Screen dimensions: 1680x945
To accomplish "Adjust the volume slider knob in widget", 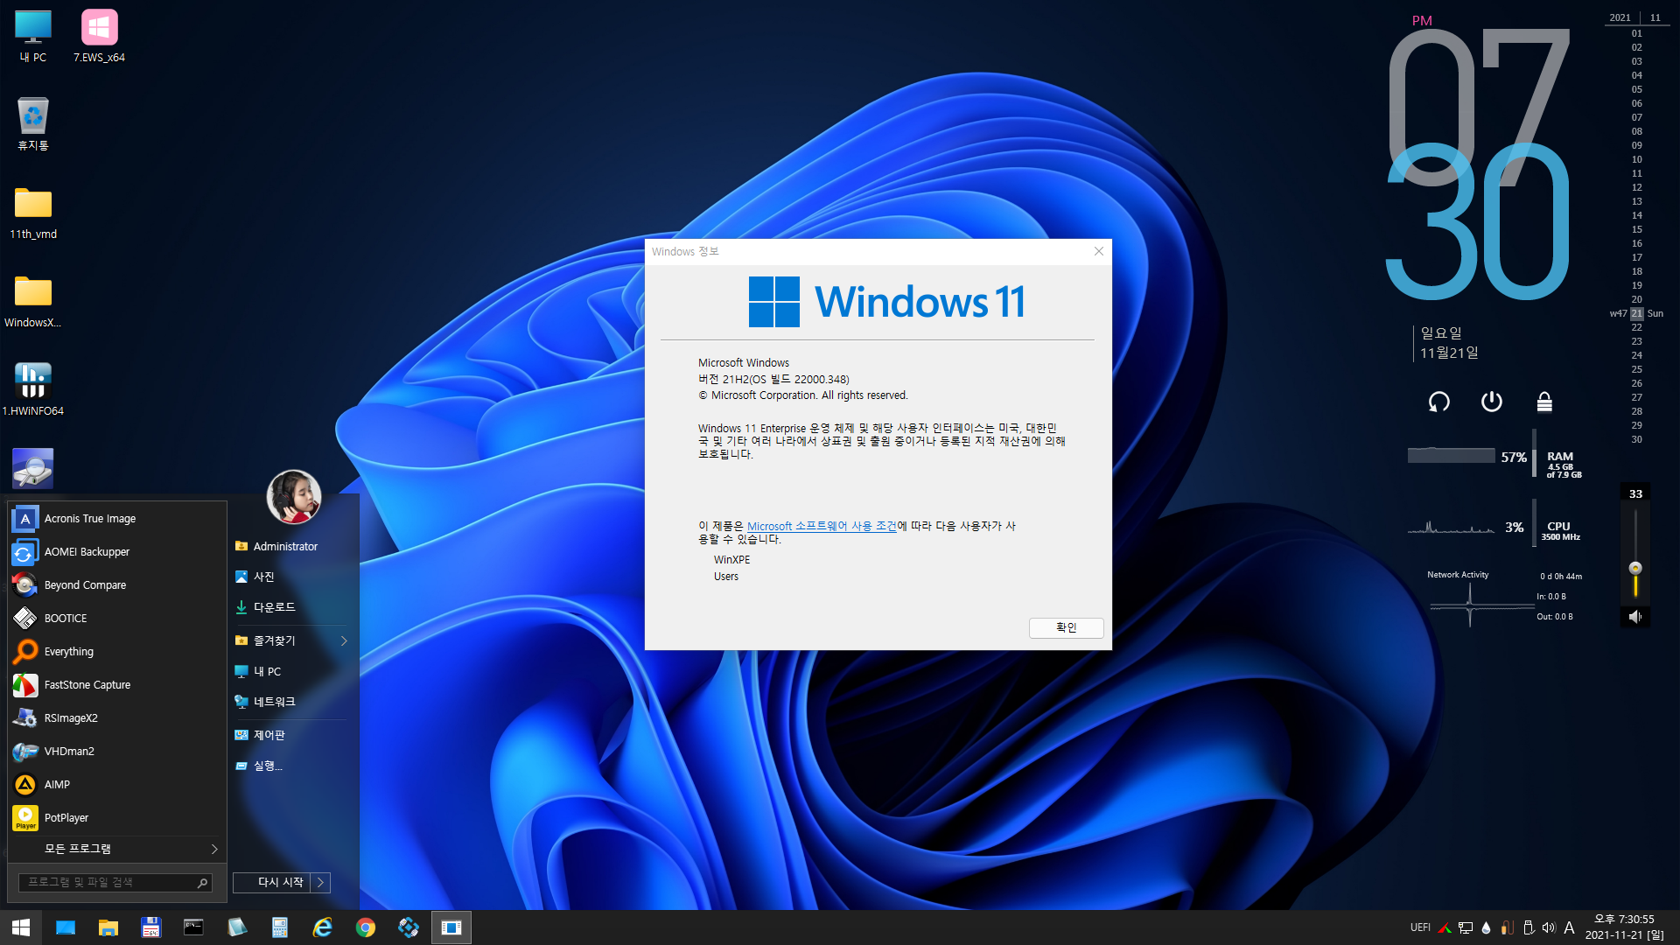I will click(x=1635, y=568).
